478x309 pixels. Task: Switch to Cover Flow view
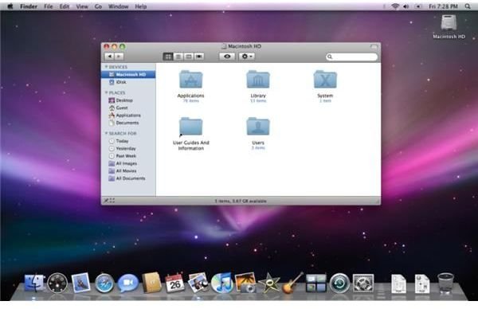point(199,57)
